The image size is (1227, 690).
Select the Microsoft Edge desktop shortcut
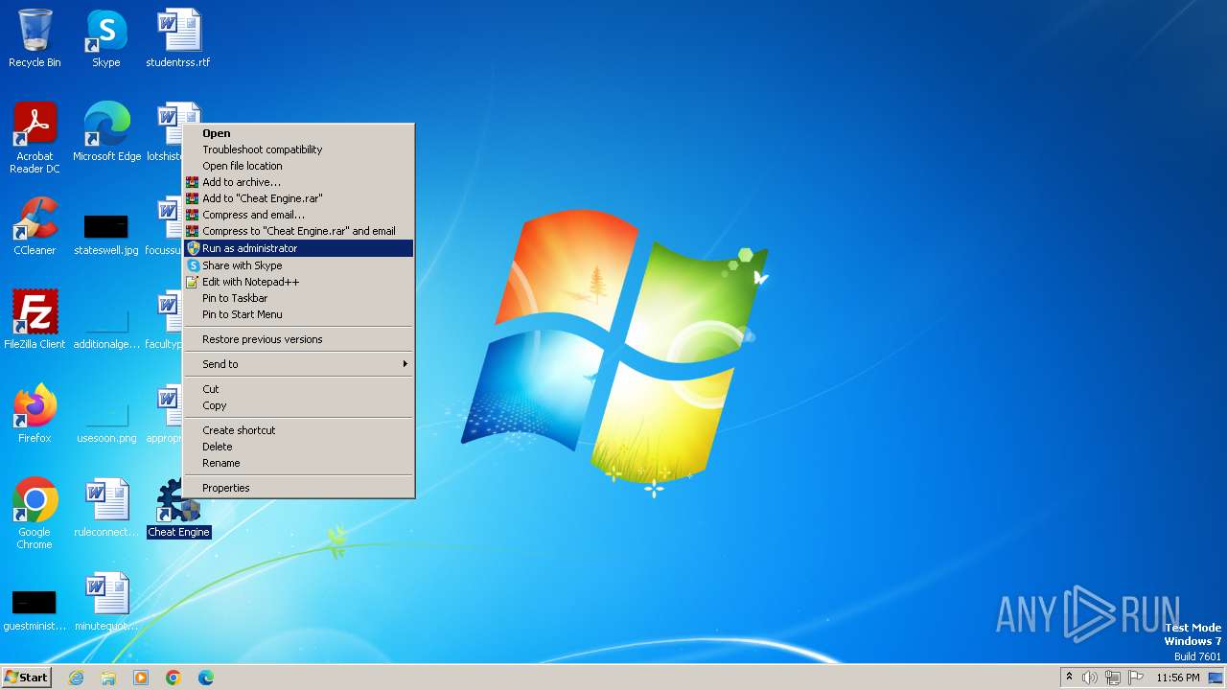pos(106,132)
